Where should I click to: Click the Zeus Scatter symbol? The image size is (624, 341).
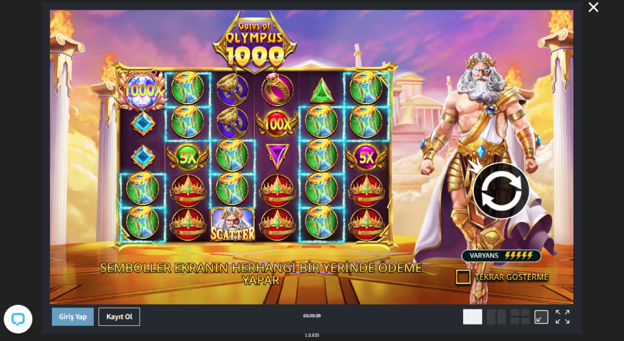tap(232, 225)
